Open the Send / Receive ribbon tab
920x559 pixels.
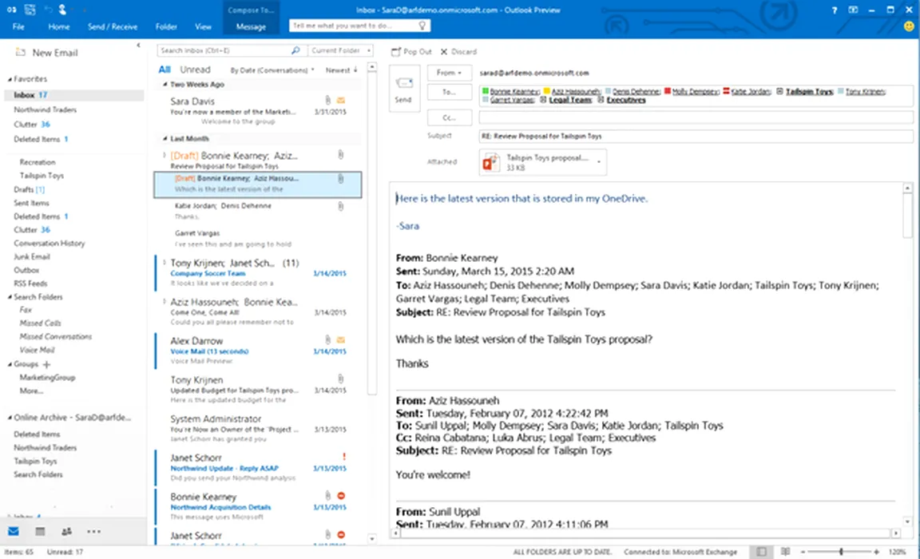click(x=113, y=26)
